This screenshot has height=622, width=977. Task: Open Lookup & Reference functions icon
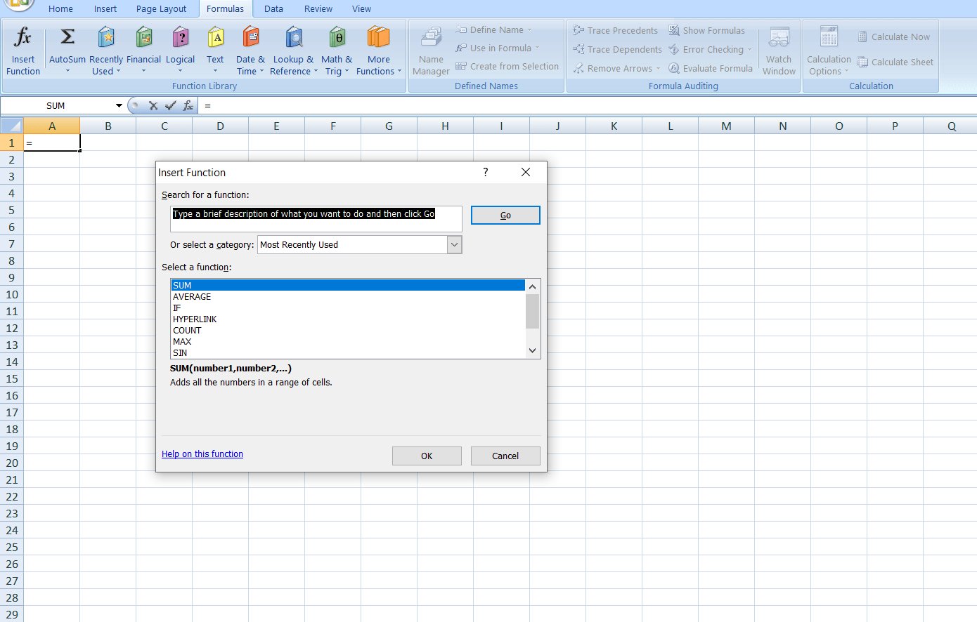click(294, 37)
